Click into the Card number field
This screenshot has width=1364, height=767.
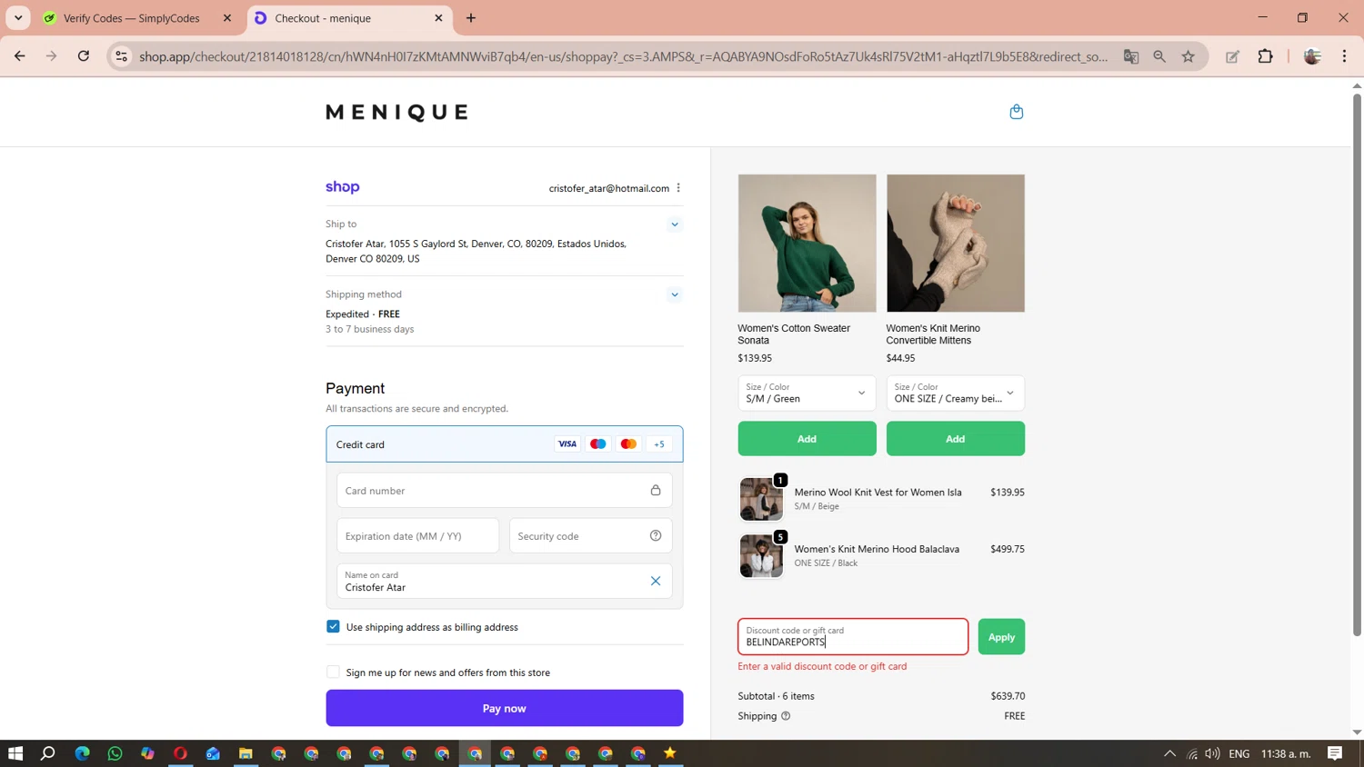click(505, 491)
